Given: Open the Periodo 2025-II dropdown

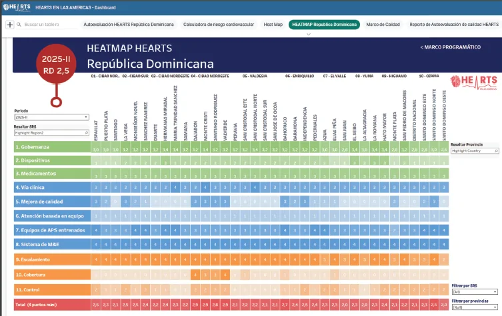Looking at the screenshot, I should pos(51,117).
